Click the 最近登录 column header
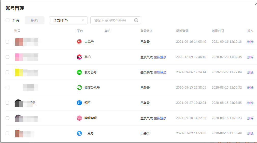The height and width of the screenshot is (143, 257). [x=182, y=31]
